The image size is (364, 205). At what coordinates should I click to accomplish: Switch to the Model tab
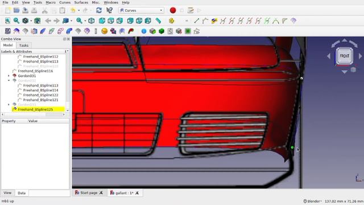8,45
